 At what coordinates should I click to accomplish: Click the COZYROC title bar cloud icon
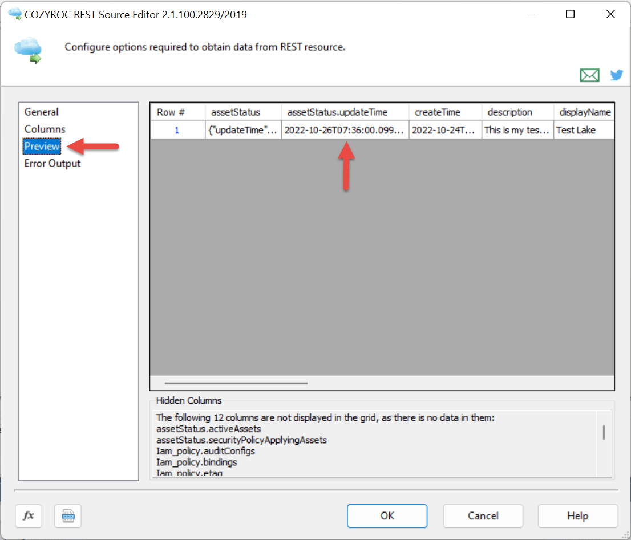point(15,14)
